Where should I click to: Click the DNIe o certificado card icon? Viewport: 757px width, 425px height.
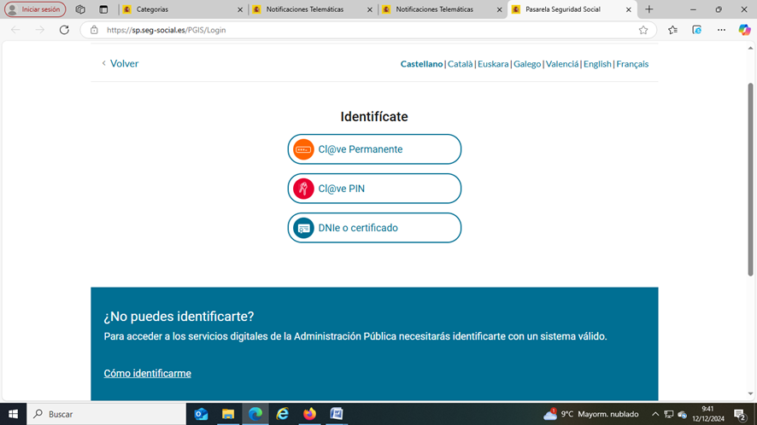point(303,229)
